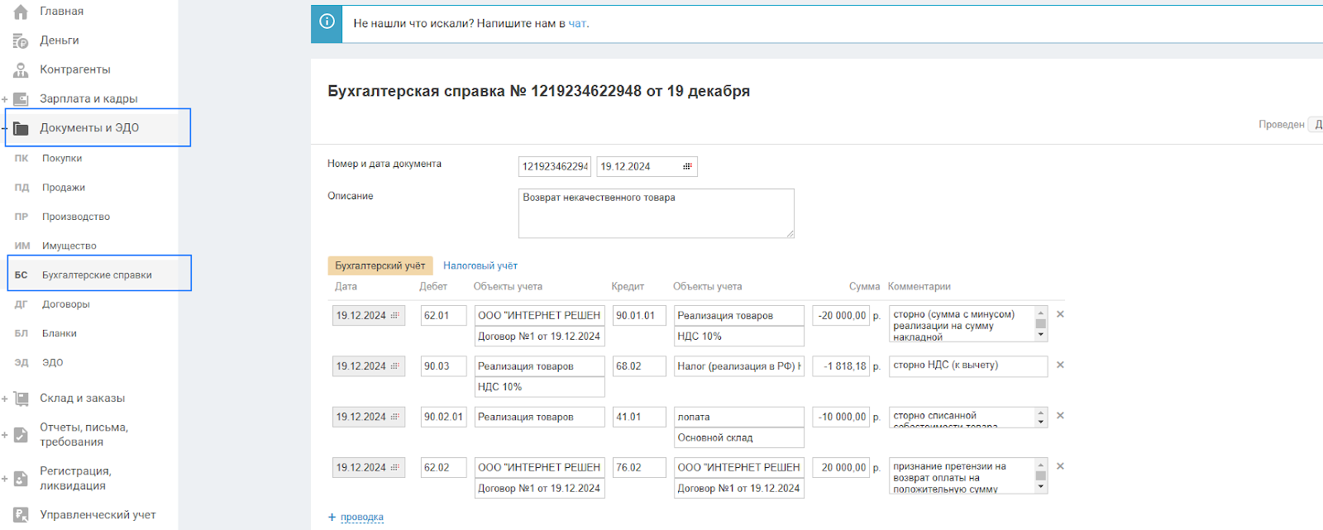Expand the Зарплата и кадры section
Image resolution: width=1323 pixels, height=530 pixels.
[x=4, y=99]
